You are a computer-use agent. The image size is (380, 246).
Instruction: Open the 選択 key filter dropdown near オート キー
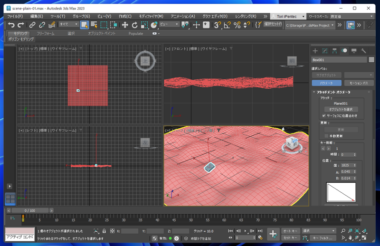point(319,231)
